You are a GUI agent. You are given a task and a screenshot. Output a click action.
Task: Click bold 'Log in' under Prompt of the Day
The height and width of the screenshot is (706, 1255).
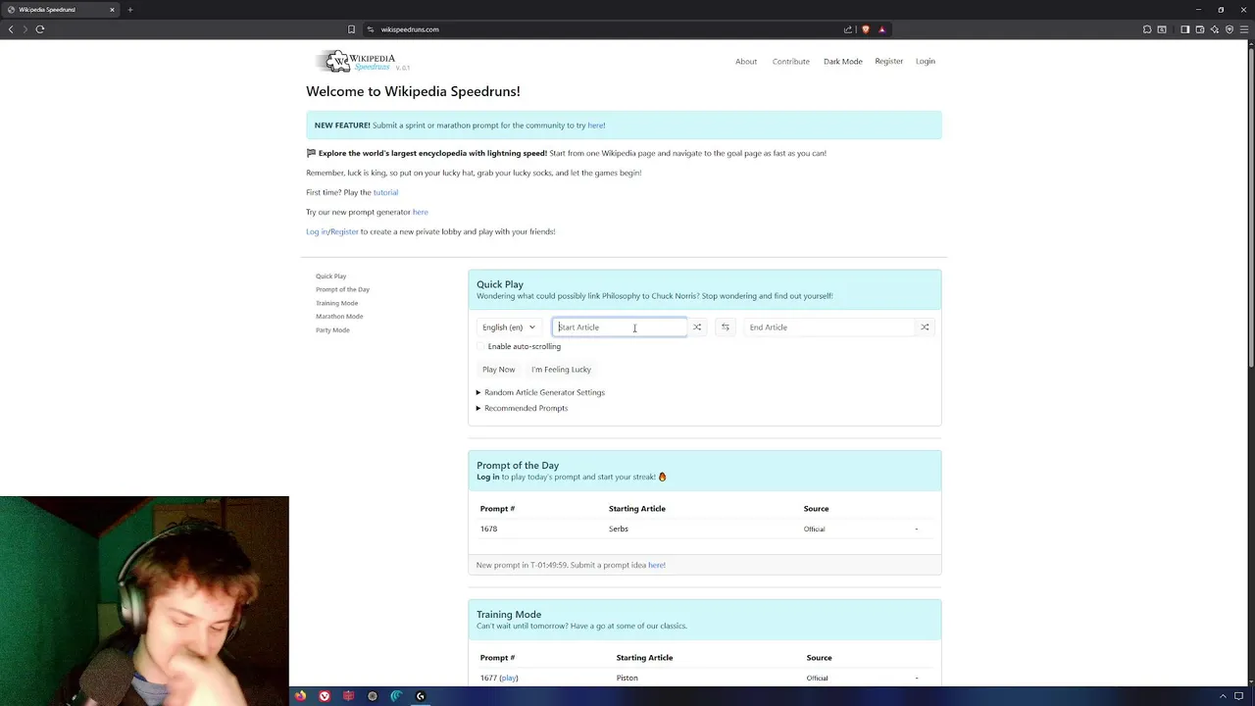click(487, 477)
